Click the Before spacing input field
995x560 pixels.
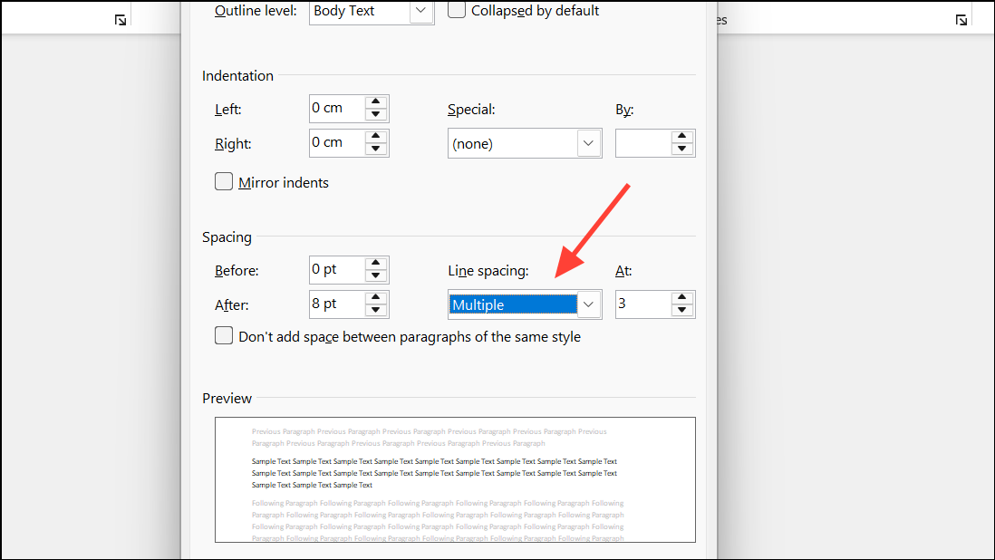pyautogui.click(x=340, y=269)
